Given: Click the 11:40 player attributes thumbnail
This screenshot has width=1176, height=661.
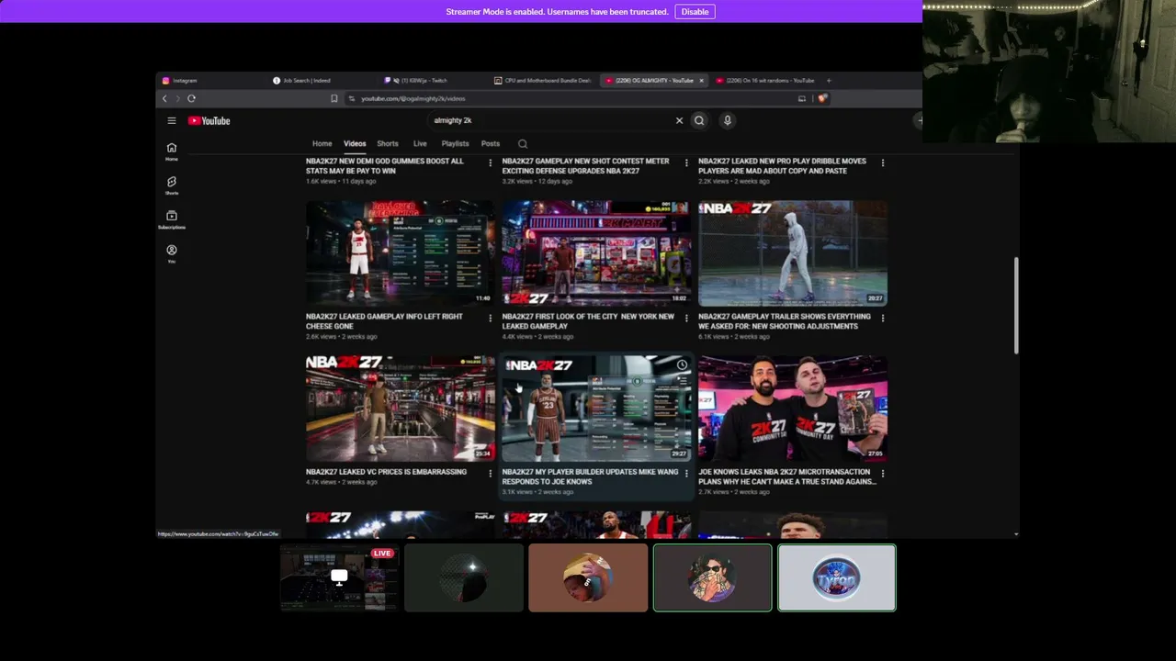Looking at the screenshot, I should [400, 252].
